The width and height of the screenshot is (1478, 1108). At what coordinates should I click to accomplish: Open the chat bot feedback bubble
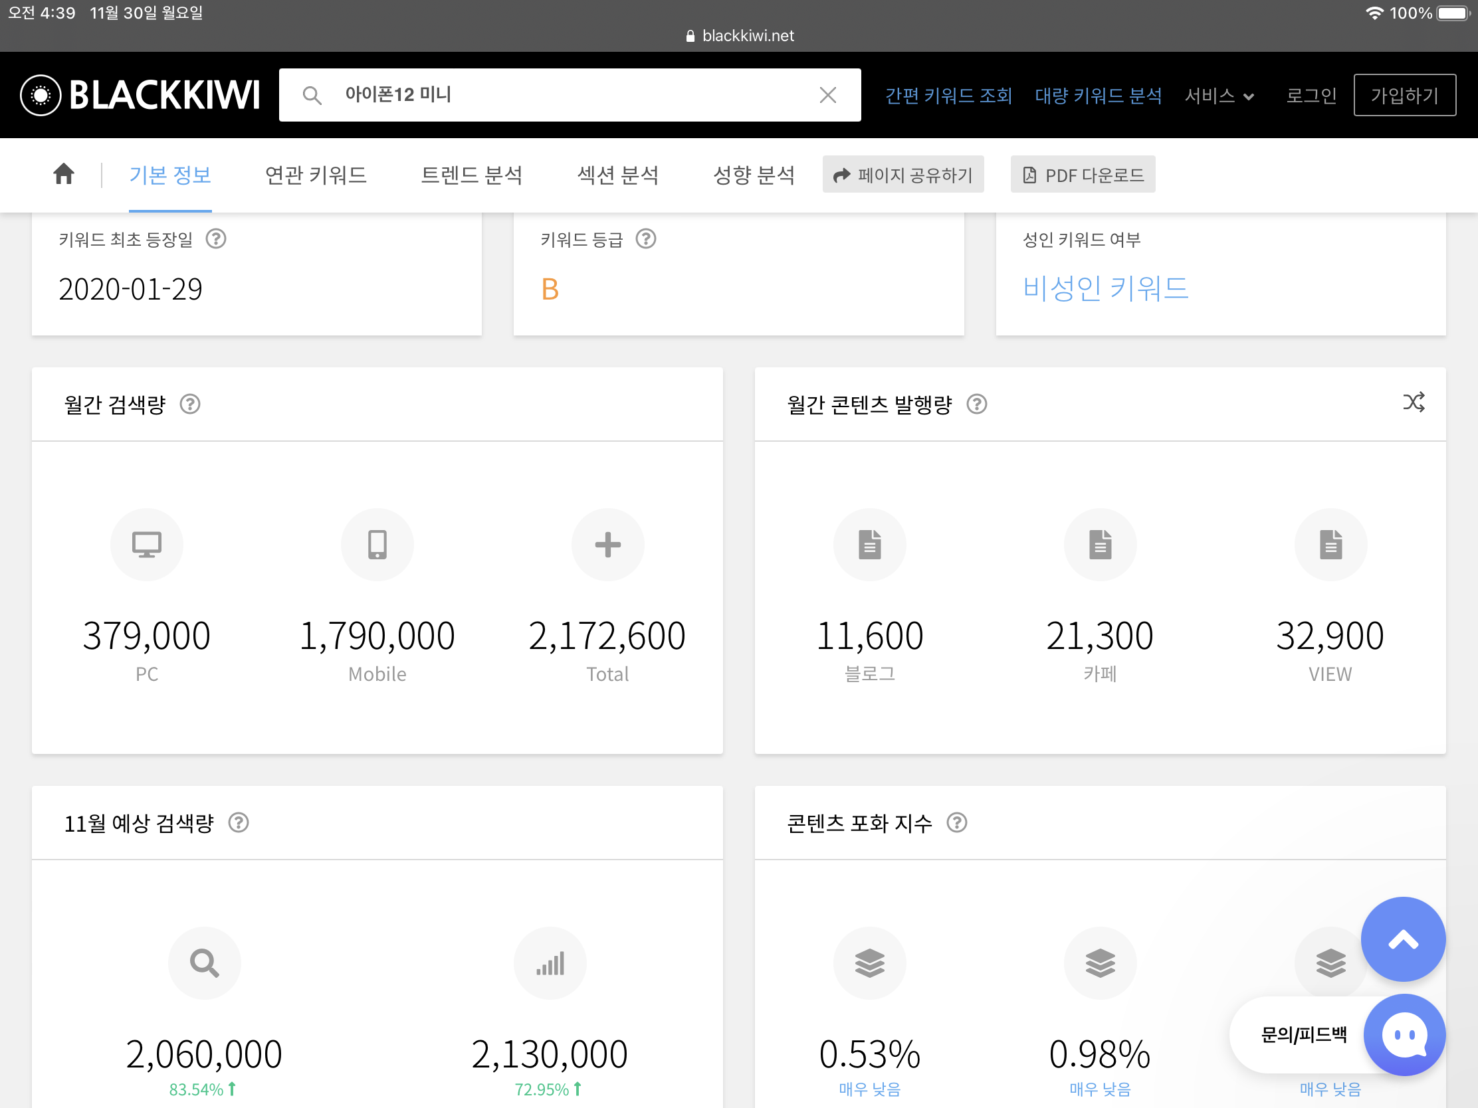click(x=1404, y=1034)
